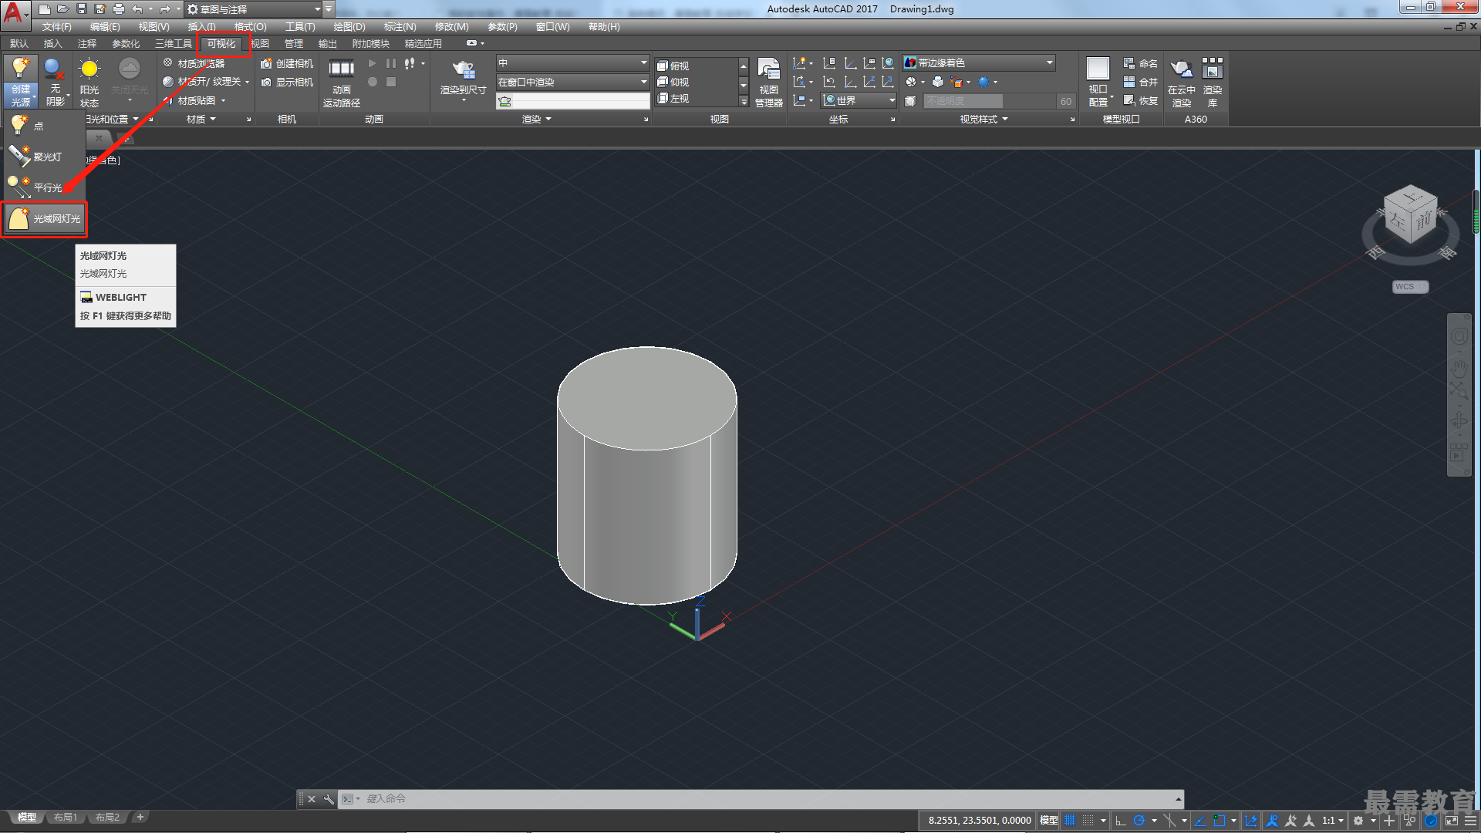Toggle polar tracking in status bar
Image resolution: width=1481 pixels, height=833 pixels.
(x=1139, y=821)
